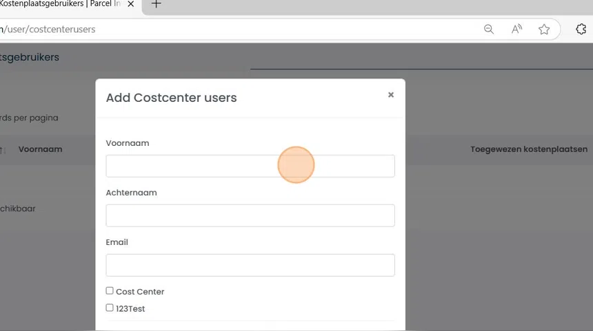The image size is (593, 331).
Task: Click into the Achternaam text box
Action: click(250, 215)
